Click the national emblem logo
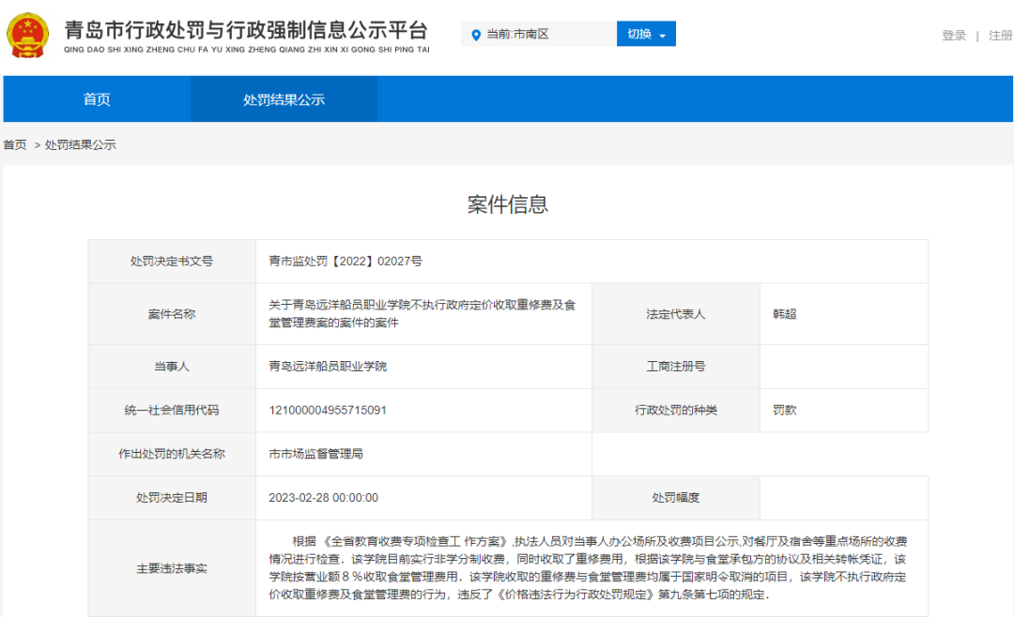This screenshot has height=617, width=1014. [30, 34]
